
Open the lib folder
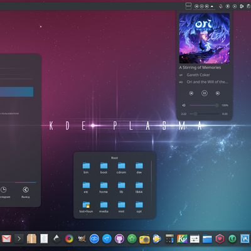[121, 188]
